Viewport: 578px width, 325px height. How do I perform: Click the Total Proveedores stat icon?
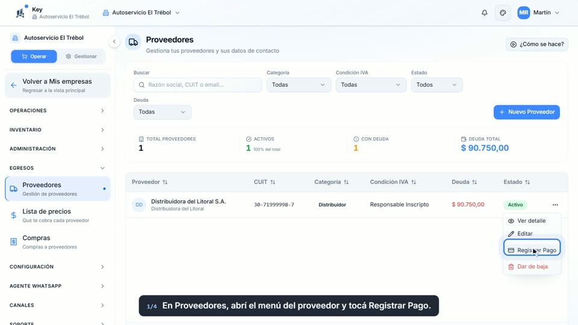pos(141,139)
